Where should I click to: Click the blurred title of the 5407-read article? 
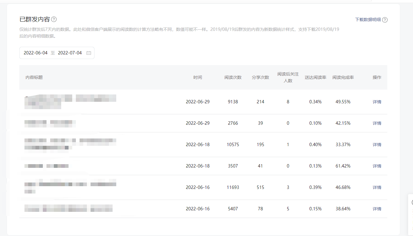[x=68, y=209]
